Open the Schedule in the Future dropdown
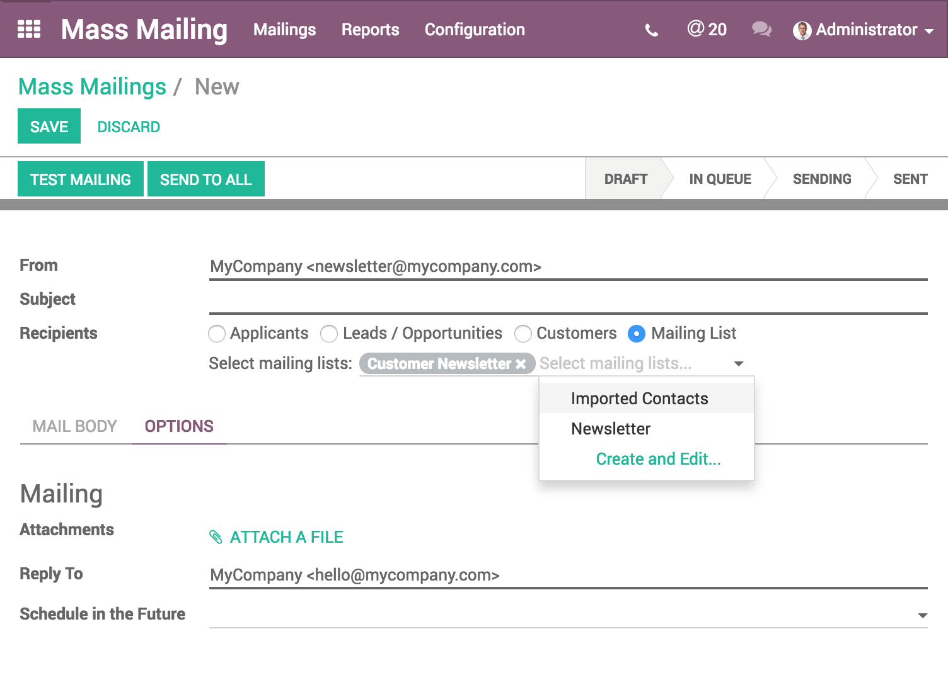Image resolution: width=948 pixels, height=675 pixels. point(922,616)
